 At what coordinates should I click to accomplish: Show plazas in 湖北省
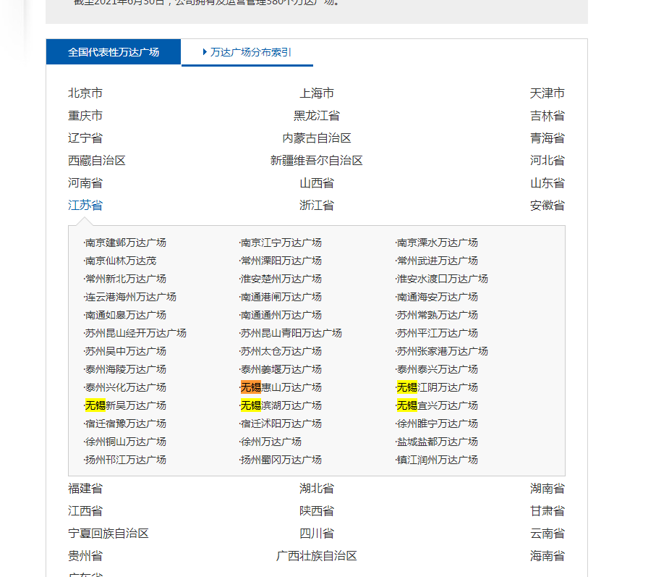[x=317, y=489]
